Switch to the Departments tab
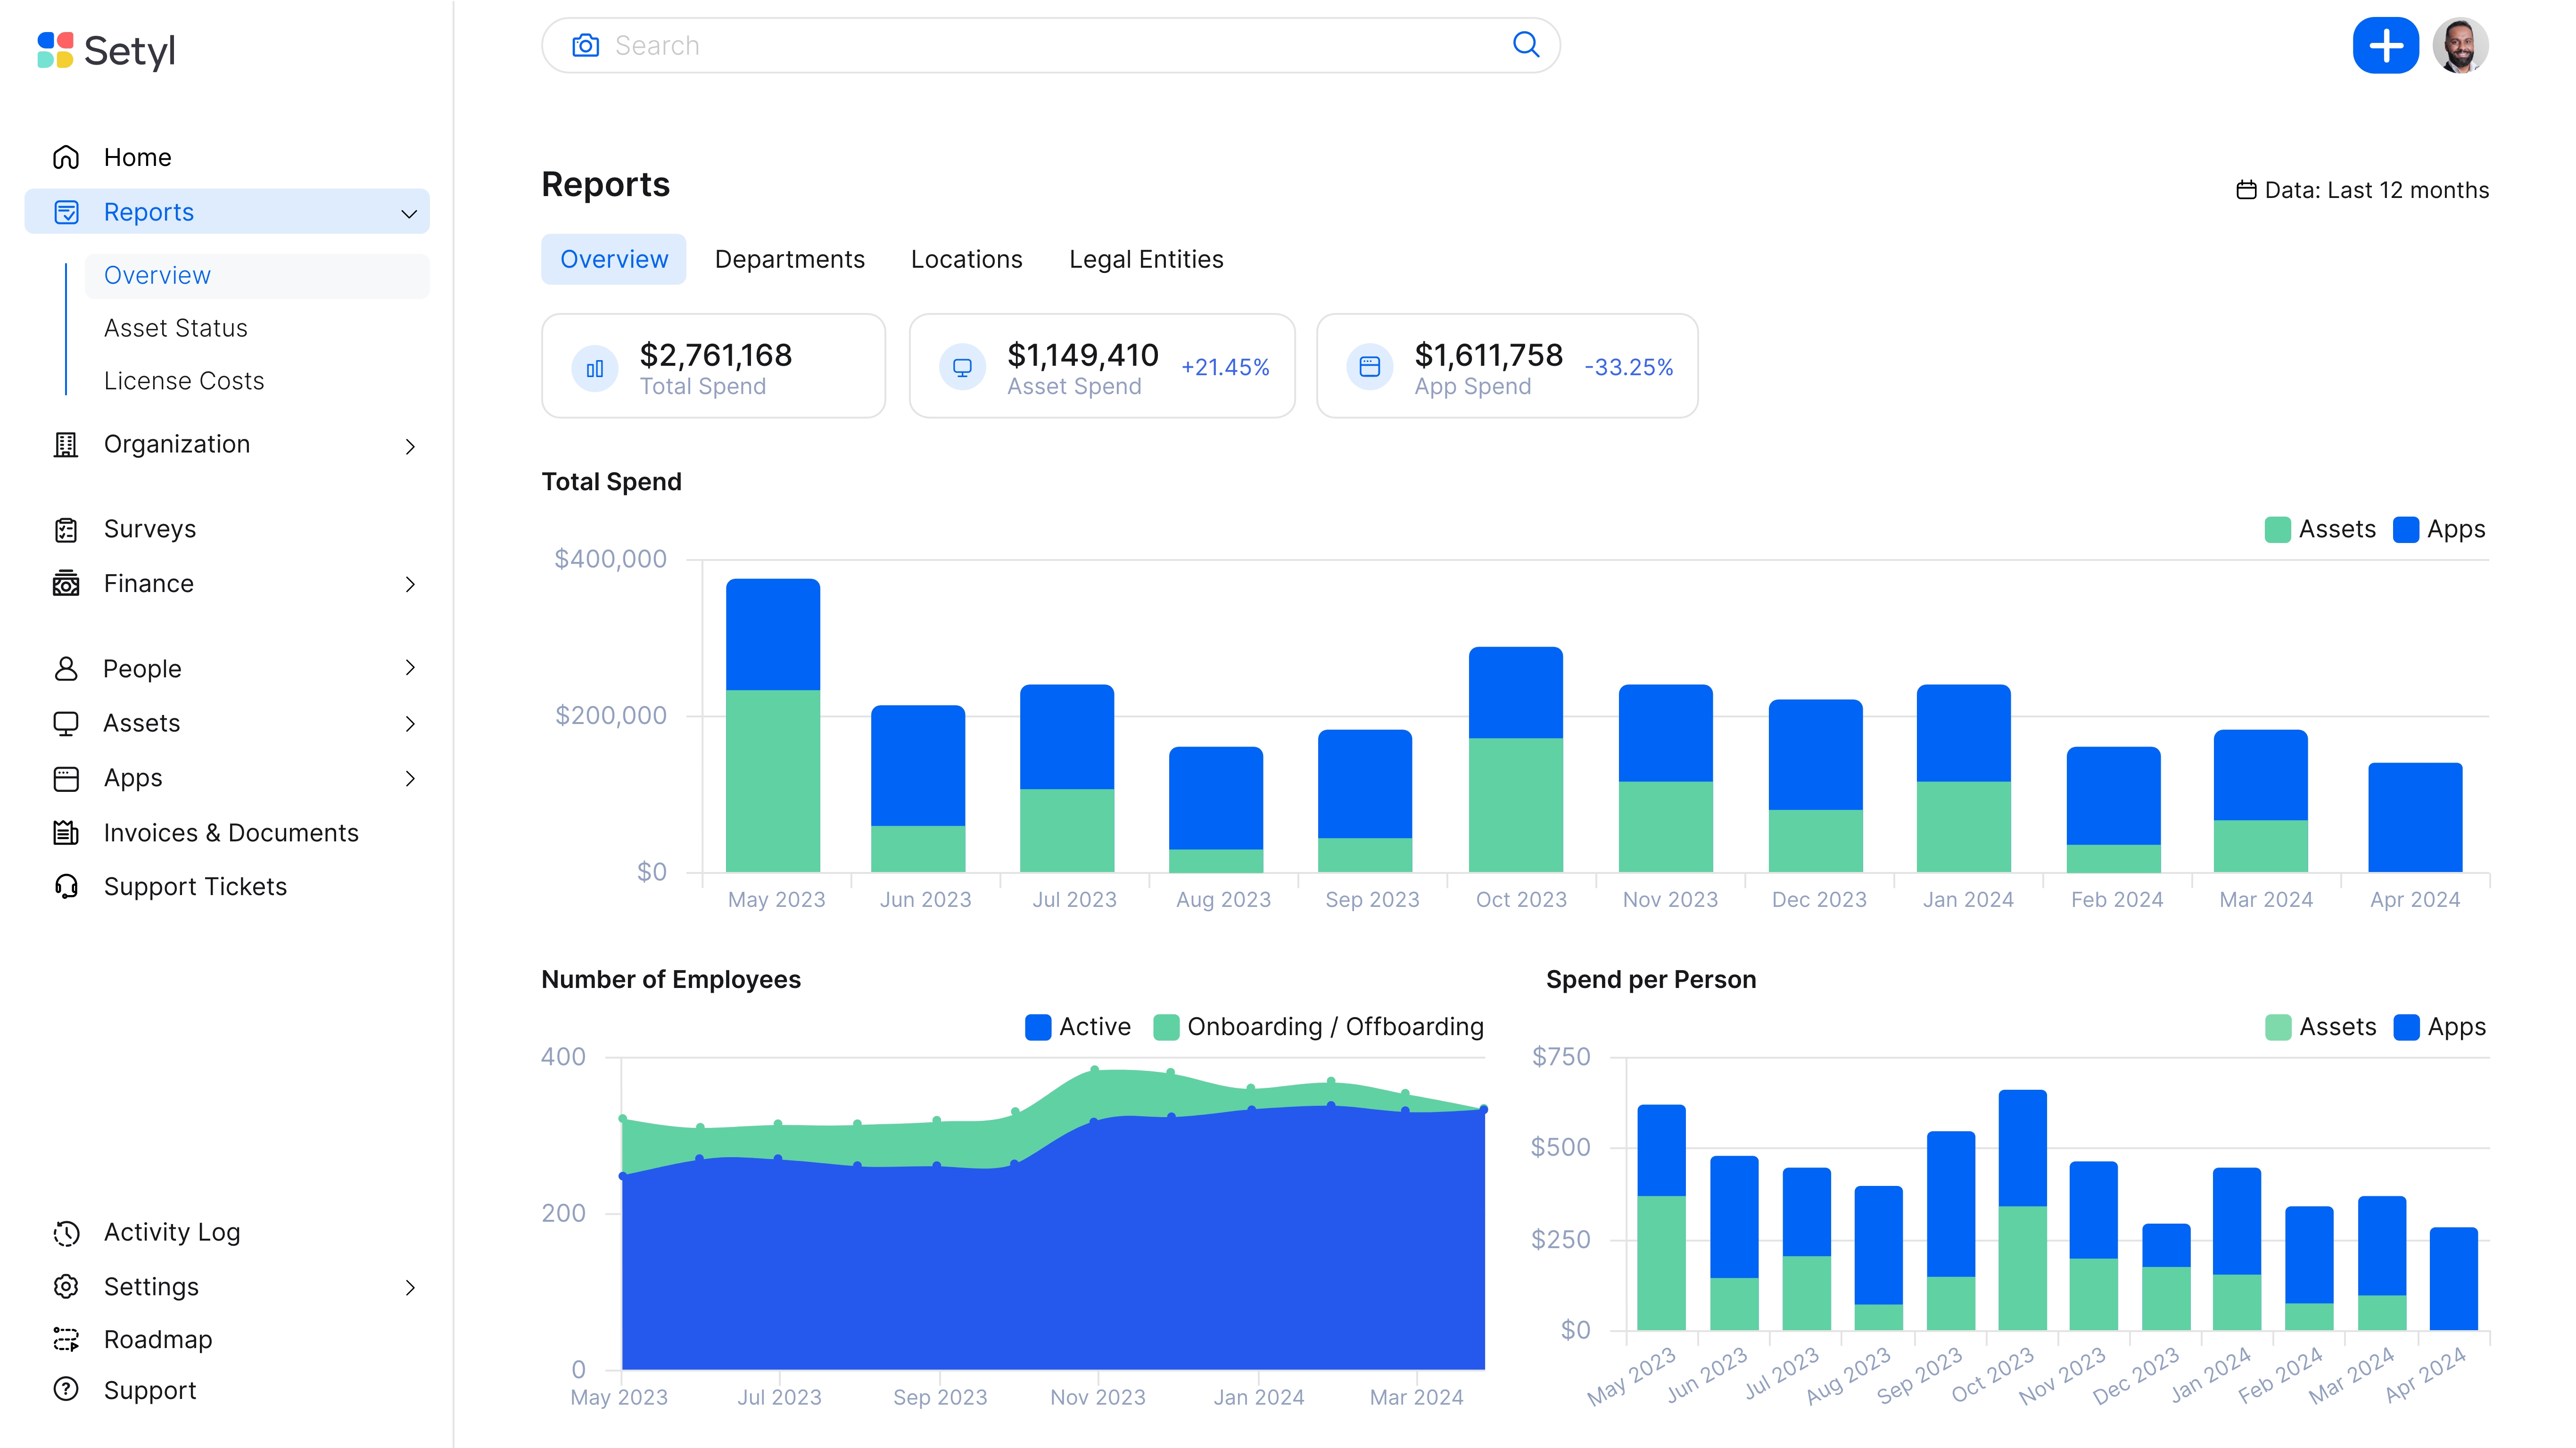 tap(790, 259)
